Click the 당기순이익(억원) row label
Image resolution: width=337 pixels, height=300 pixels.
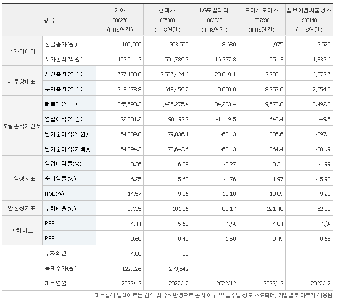66,134
